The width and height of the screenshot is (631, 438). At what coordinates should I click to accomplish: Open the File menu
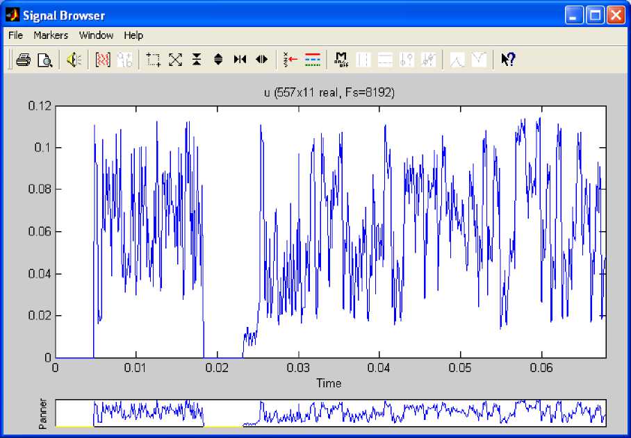tap(15, 35)
